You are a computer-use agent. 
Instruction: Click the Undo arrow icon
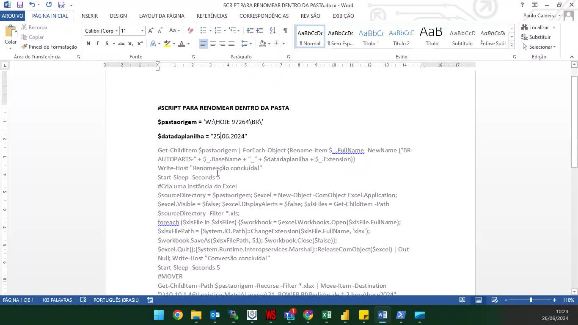pos(32,5)
